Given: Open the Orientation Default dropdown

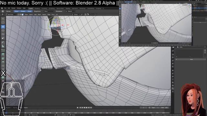Looking at the screenshot, I should coord(71,11).
